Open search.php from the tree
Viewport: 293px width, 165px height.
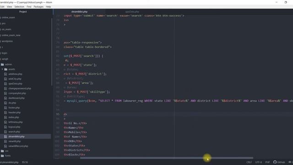[14, 132]
